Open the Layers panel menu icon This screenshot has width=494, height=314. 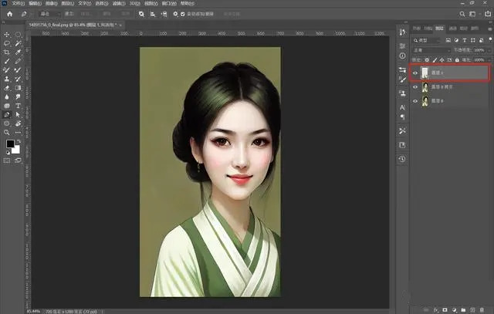coord(490,29)
